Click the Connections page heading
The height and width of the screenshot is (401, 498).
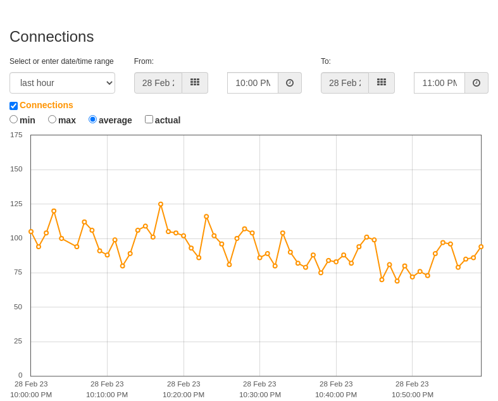click(52, 37)
